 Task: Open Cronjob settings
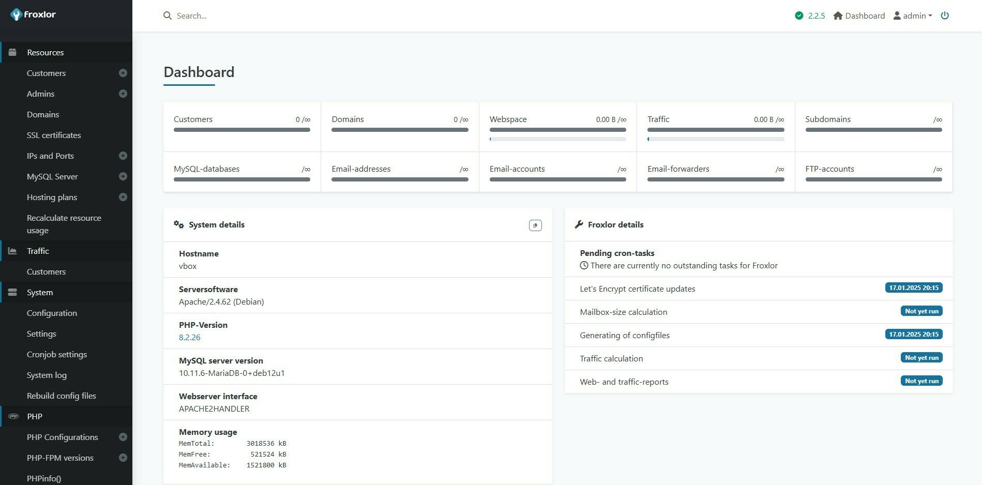[x=57, y=354]
